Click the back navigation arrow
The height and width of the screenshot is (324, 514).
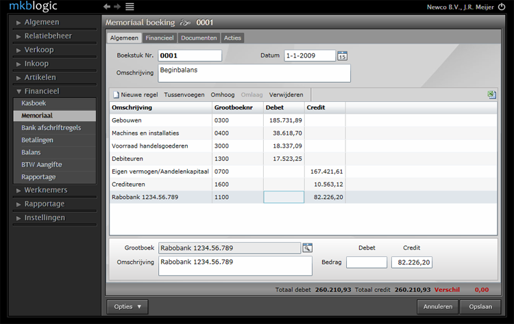(x=106, y=6)
